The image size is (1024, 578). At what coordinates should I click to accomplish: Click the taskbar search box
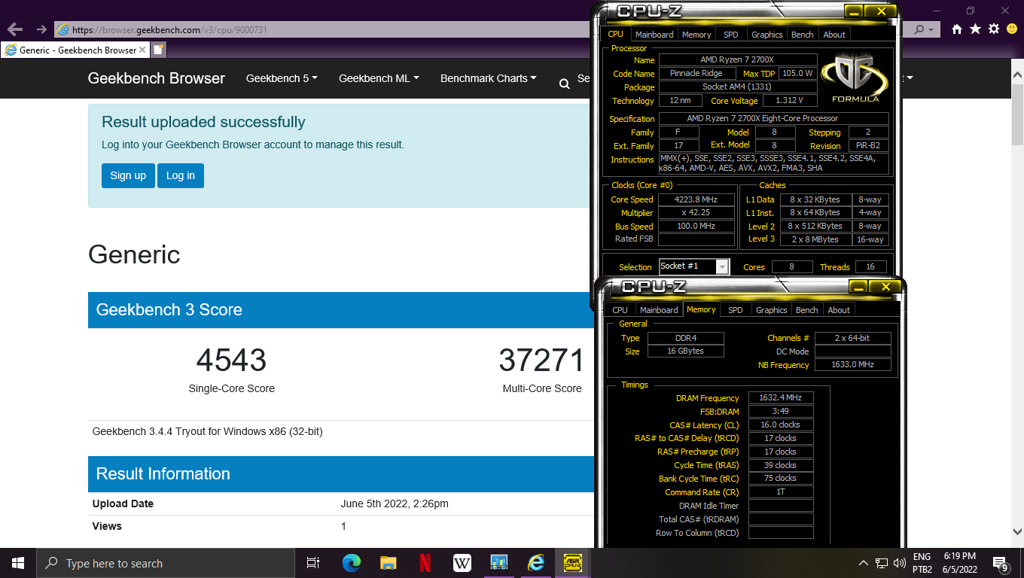point(165,563)
